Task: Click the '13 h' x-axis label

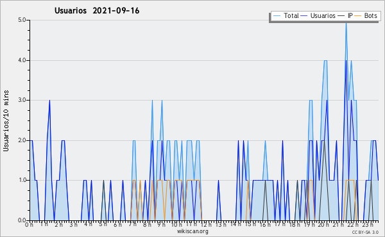Action: click(221, 225)
